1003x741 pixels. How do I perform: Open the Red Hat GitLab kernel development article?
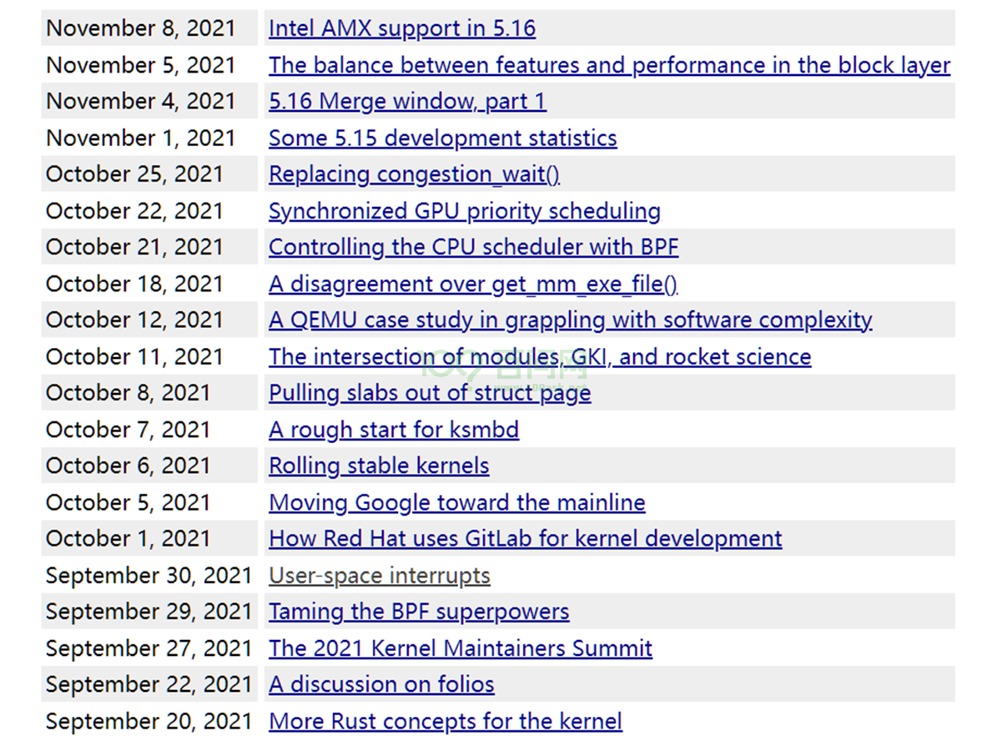(x=525, y=538)
